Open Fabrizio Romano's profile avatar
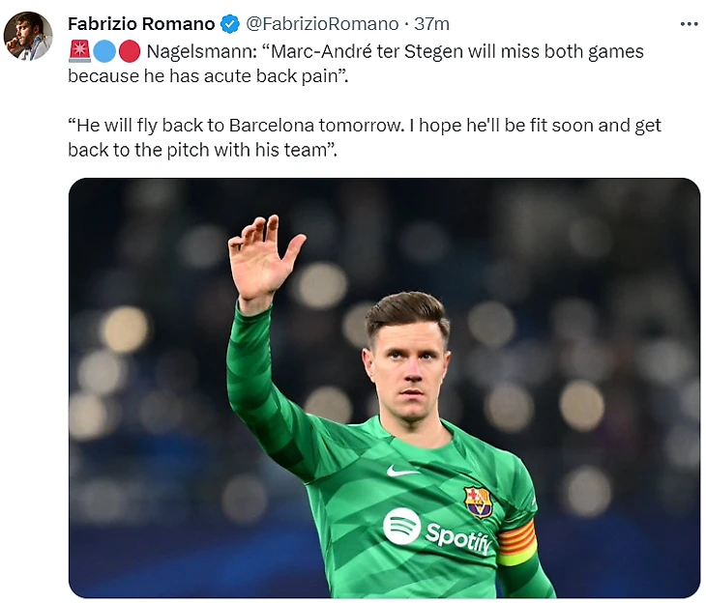Viewport: 706px width, 603px height. tap(27, 36)
